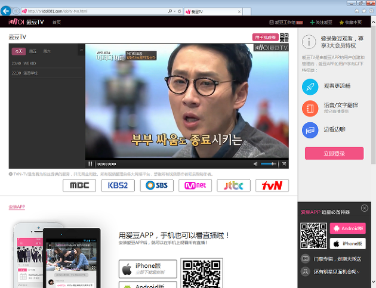Image resolution: width=376 pixels, height=288 pixels.
Task: Select the 今天 schedule tab
Action: tap(19, 51)
